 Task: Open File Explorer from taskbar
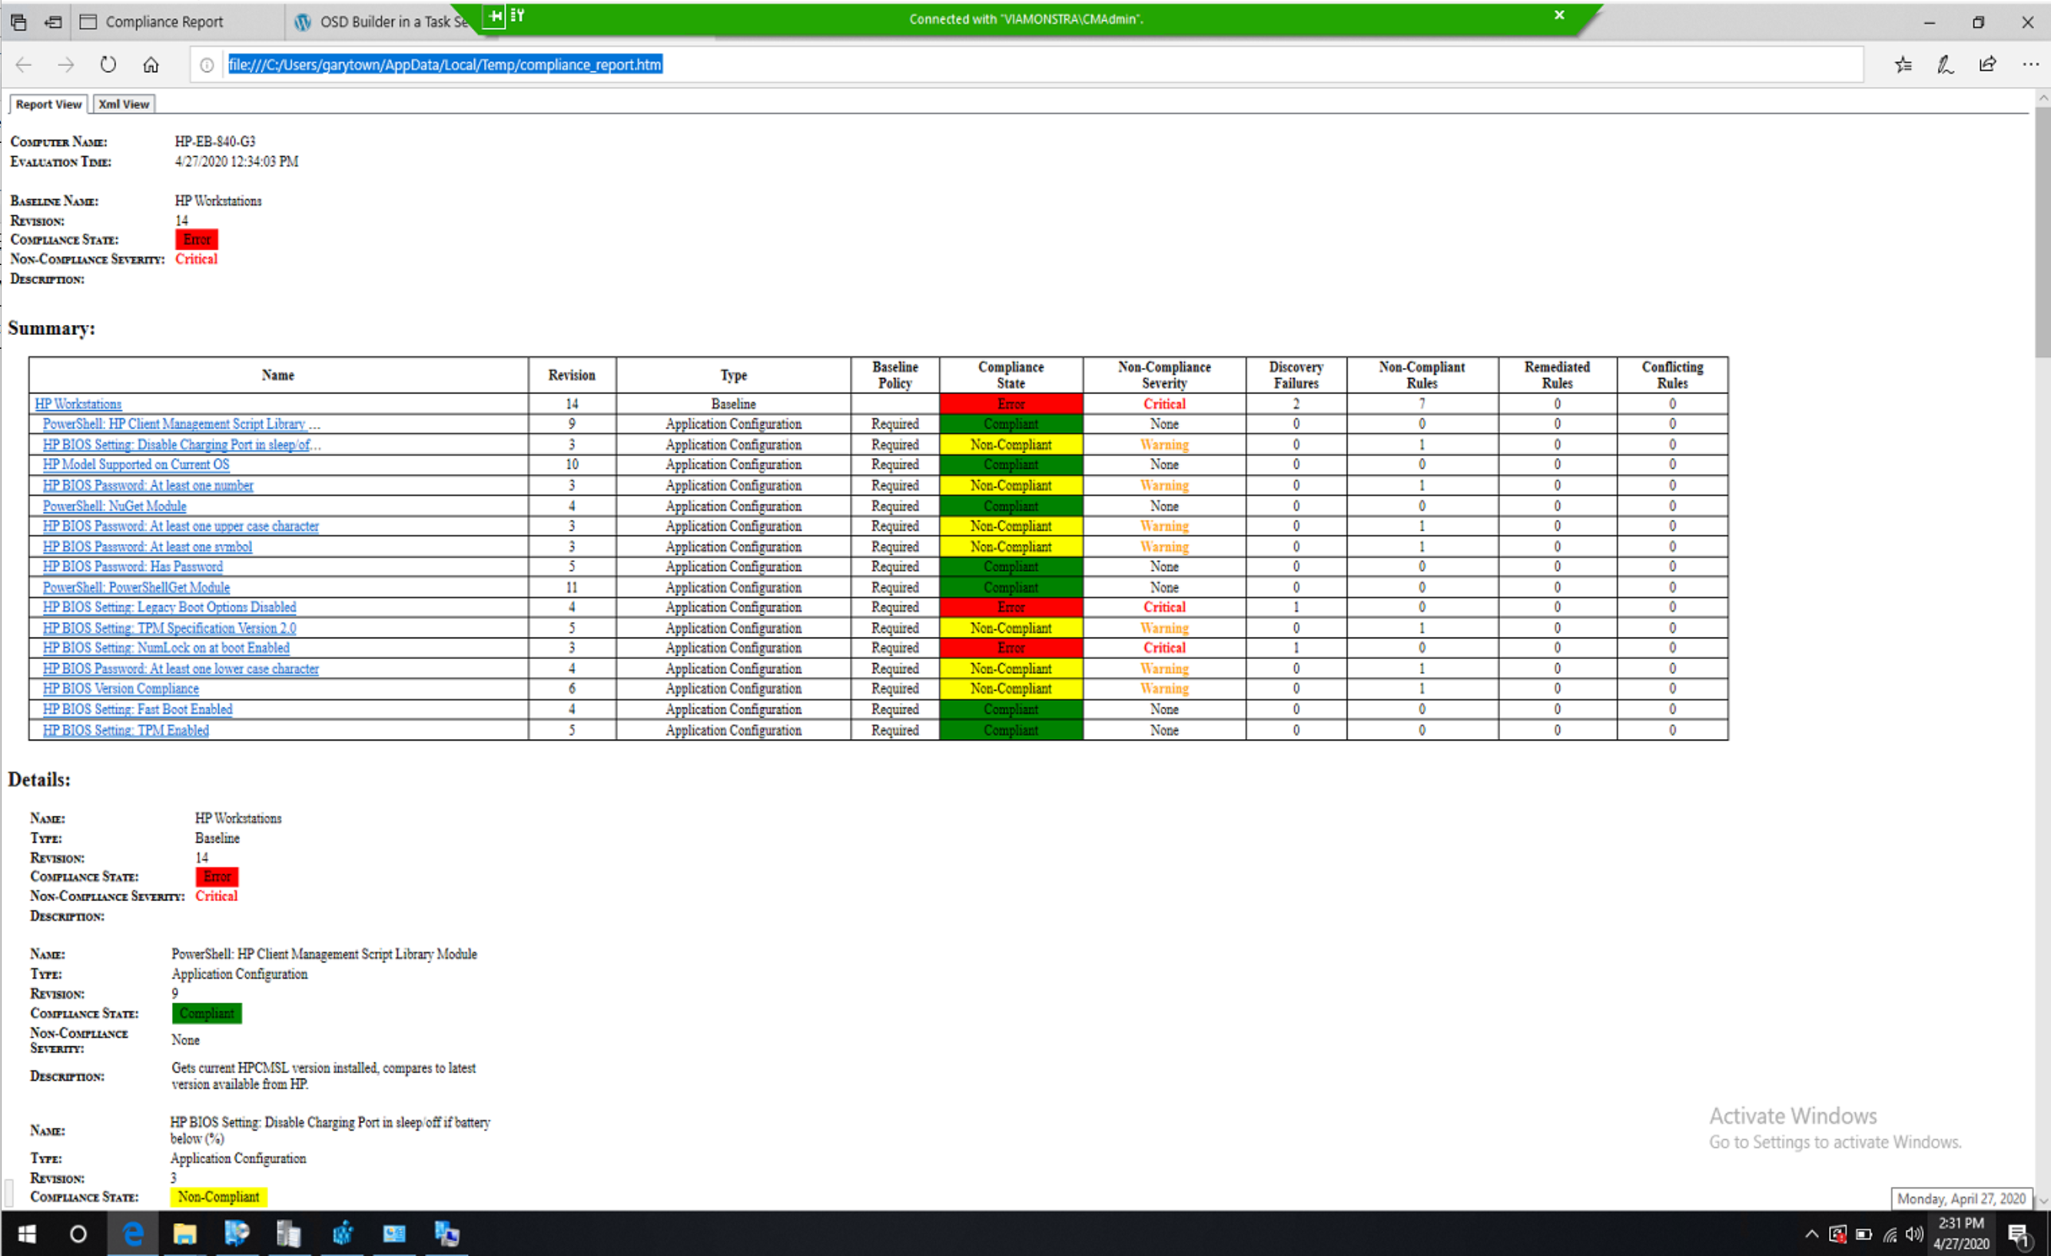click(184, 1234)
